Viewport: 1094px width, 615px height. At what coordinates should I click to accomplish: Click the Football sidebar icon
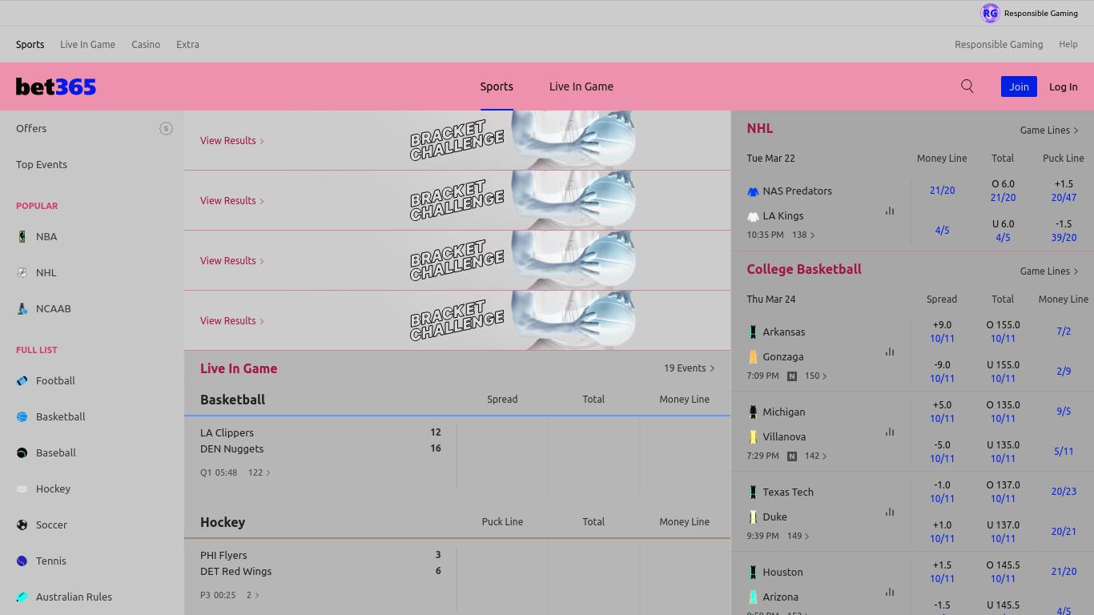click(x=22, y=380)
